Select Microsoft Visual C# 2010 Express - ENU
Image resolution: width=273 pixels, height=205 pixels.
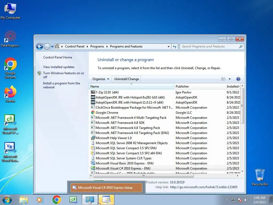(x=165, y=168)
